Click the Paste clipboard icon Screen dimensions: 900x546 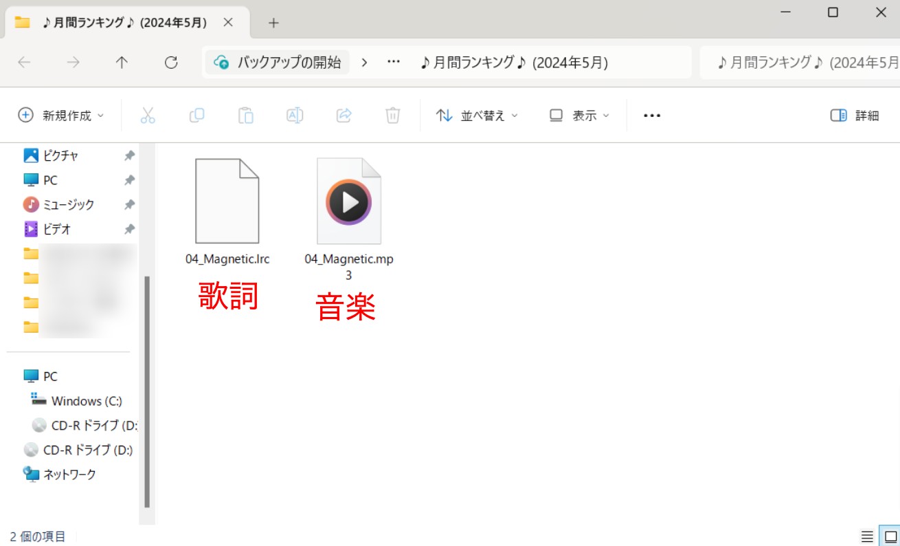click(x=246, y=116)
